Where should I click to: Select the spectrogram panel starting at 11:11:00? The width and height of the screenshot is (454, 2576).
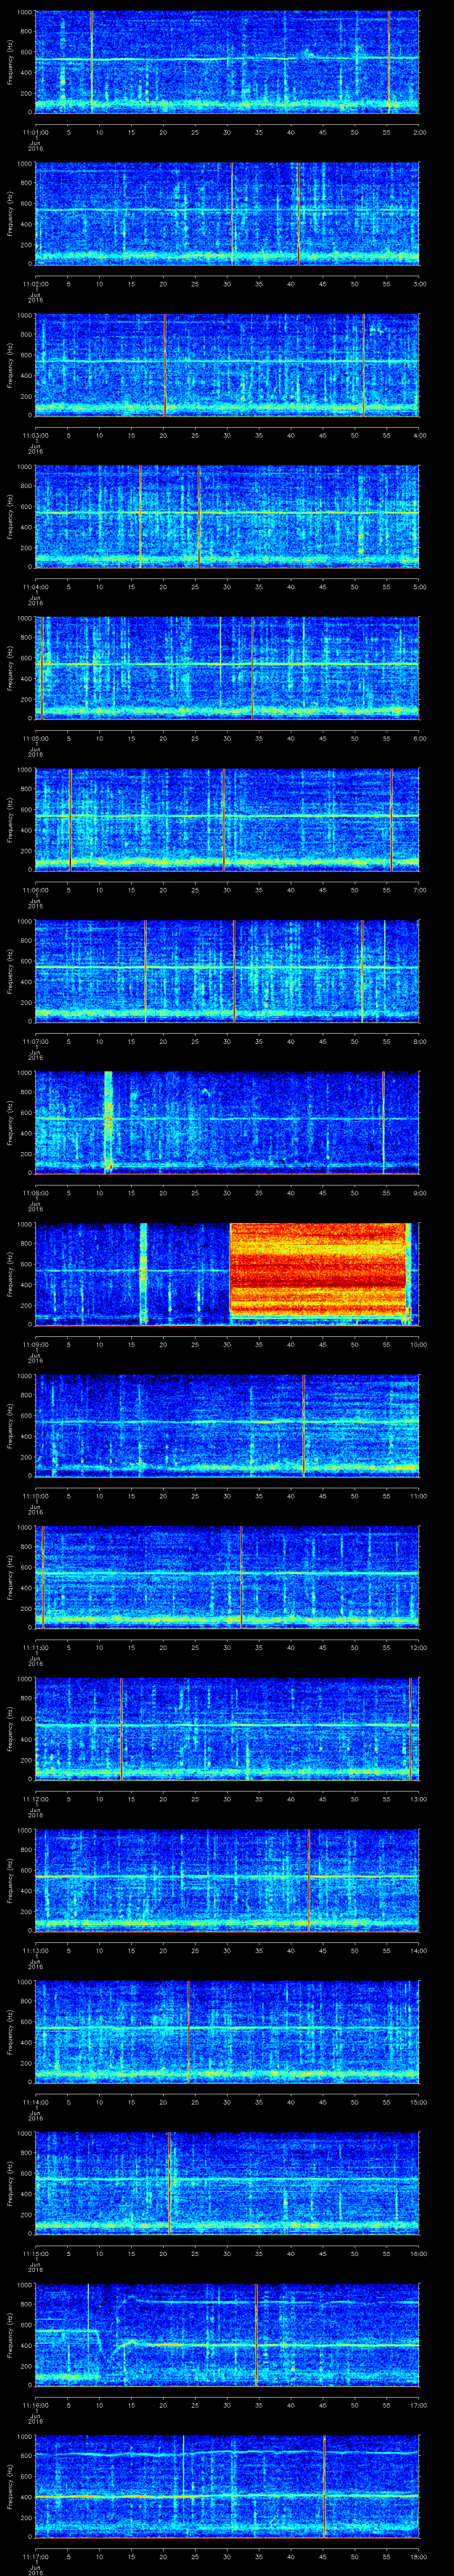click(227, 1577)
